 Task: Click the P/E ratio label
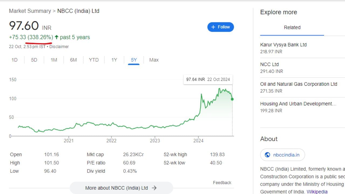coord(96,163)
